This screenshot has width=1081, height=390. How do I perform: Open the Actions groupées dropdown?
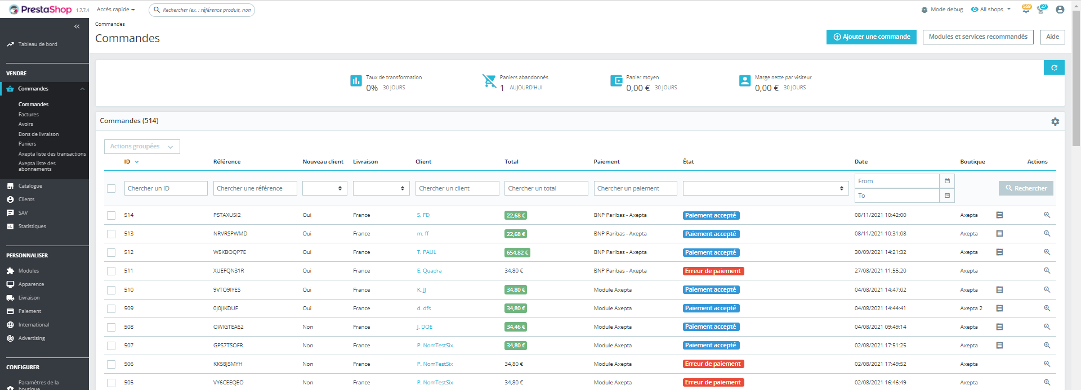click(x=142, y=147)
